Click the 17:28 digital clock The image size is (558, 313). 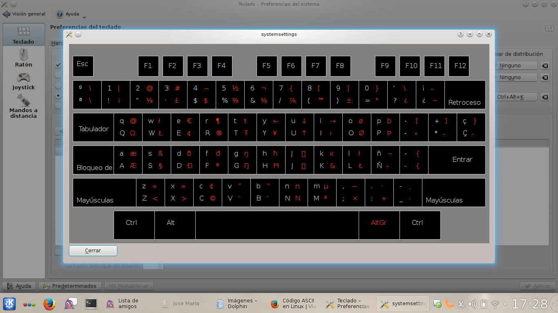coord(530,304)
